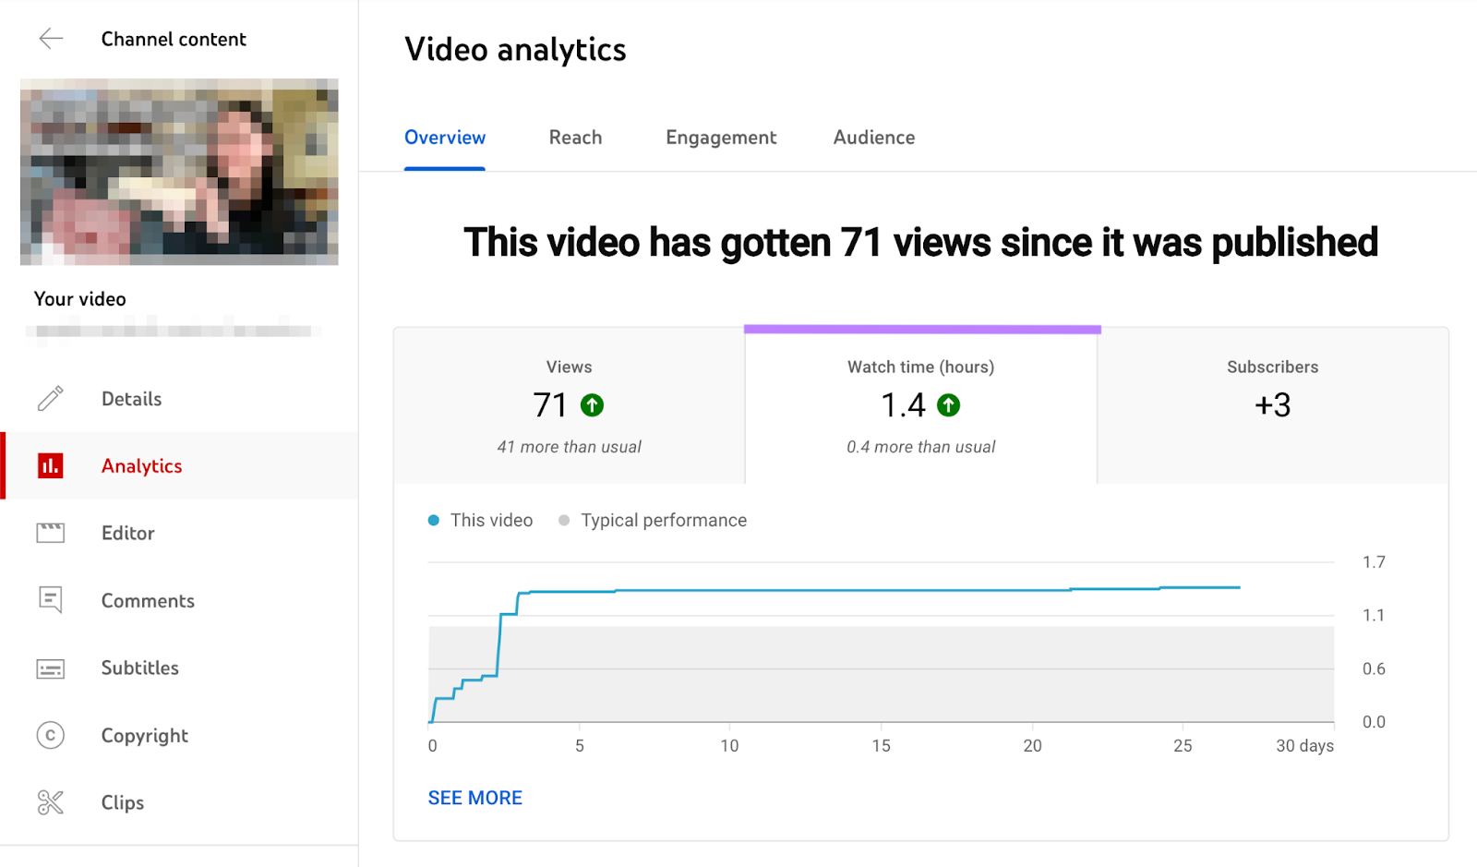Click the Subtitles icon
This screenshot has width=1477, height=867.
click(50, 668)
